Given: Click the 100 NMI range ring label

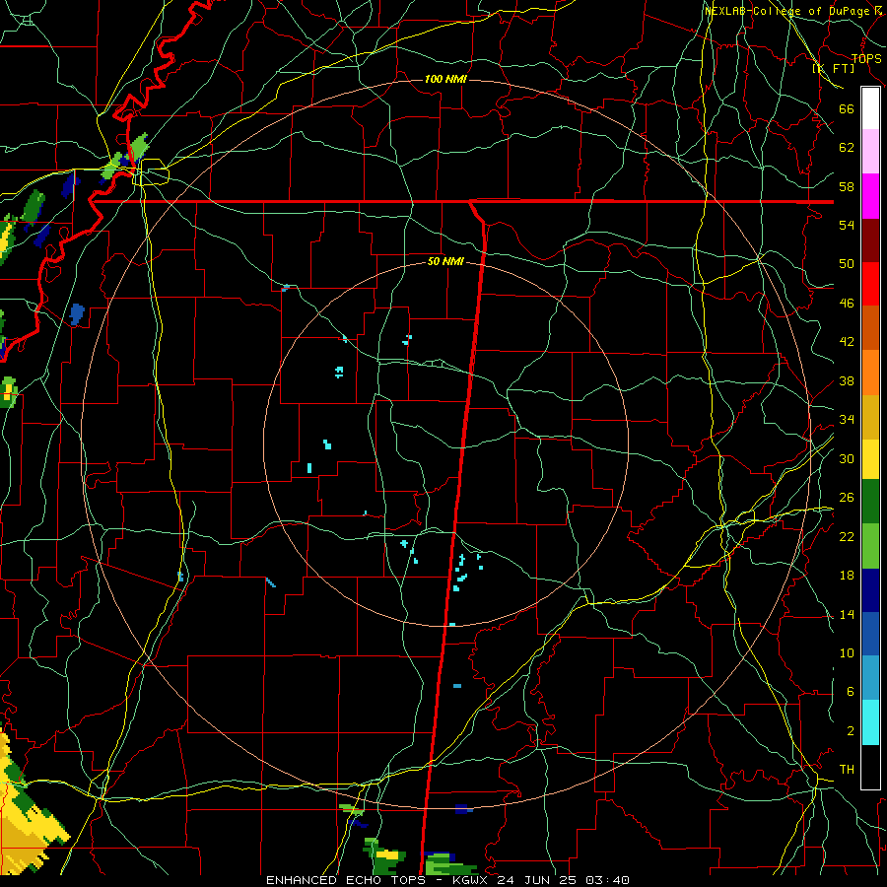Looking at the screenshot, I should [x=445, y=79].
